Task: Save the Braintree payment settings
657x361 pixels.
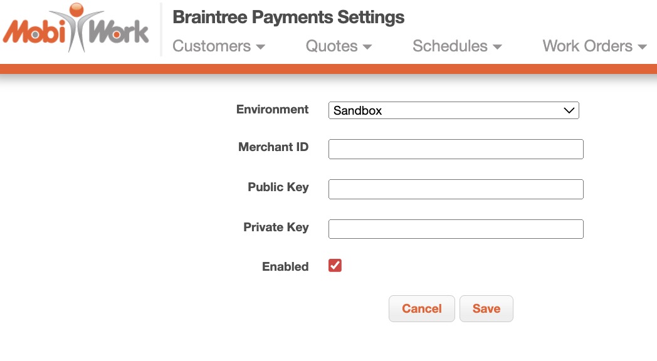Action: click(486, 308)
